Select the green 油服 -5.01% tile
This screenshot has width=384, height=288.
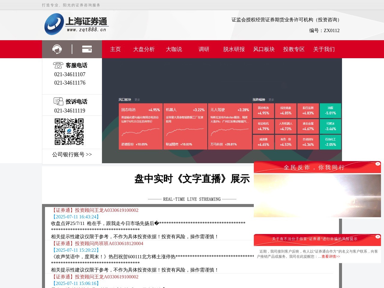[330, 110]
